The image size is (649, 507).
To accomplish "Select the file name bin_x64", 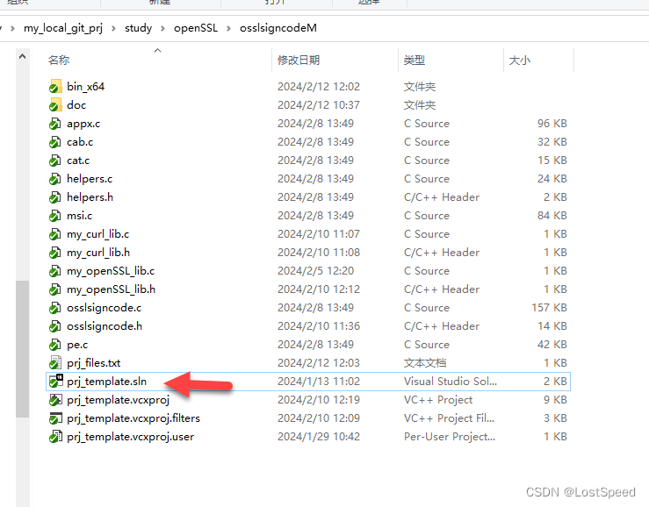I will pyautogui.click(x=86, y=87).
